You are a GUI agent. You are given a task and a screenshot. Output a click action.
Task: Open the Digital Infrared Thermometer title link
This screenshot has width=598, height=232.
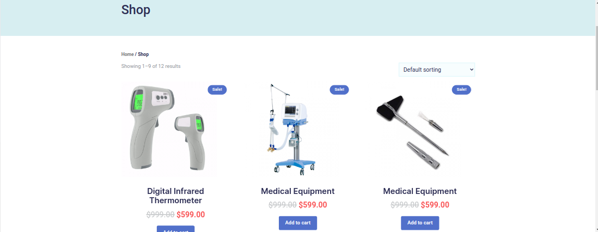click(175, 196)
